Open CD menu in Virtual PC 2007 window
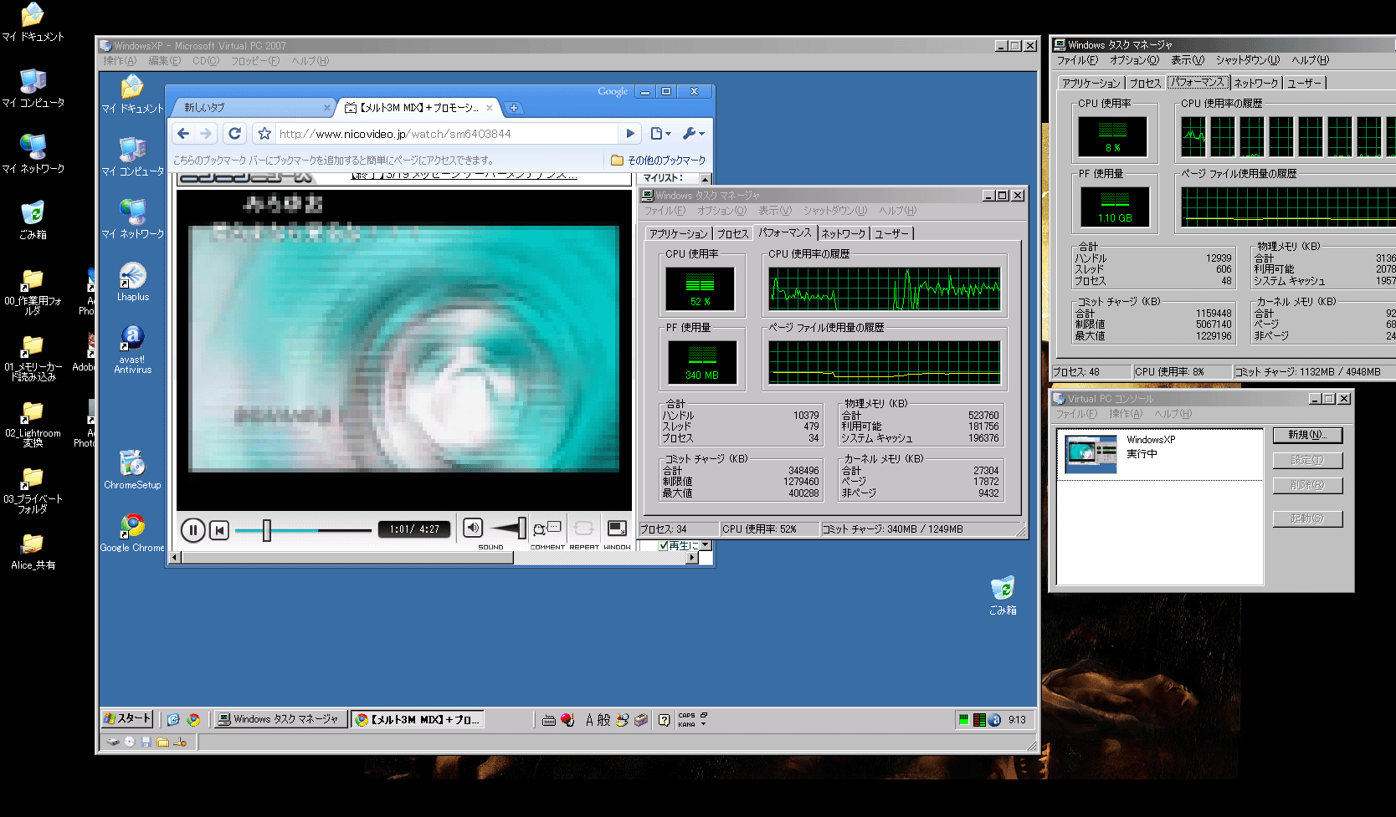Viewport: 1396px width, 817px height. pos(205,61)
